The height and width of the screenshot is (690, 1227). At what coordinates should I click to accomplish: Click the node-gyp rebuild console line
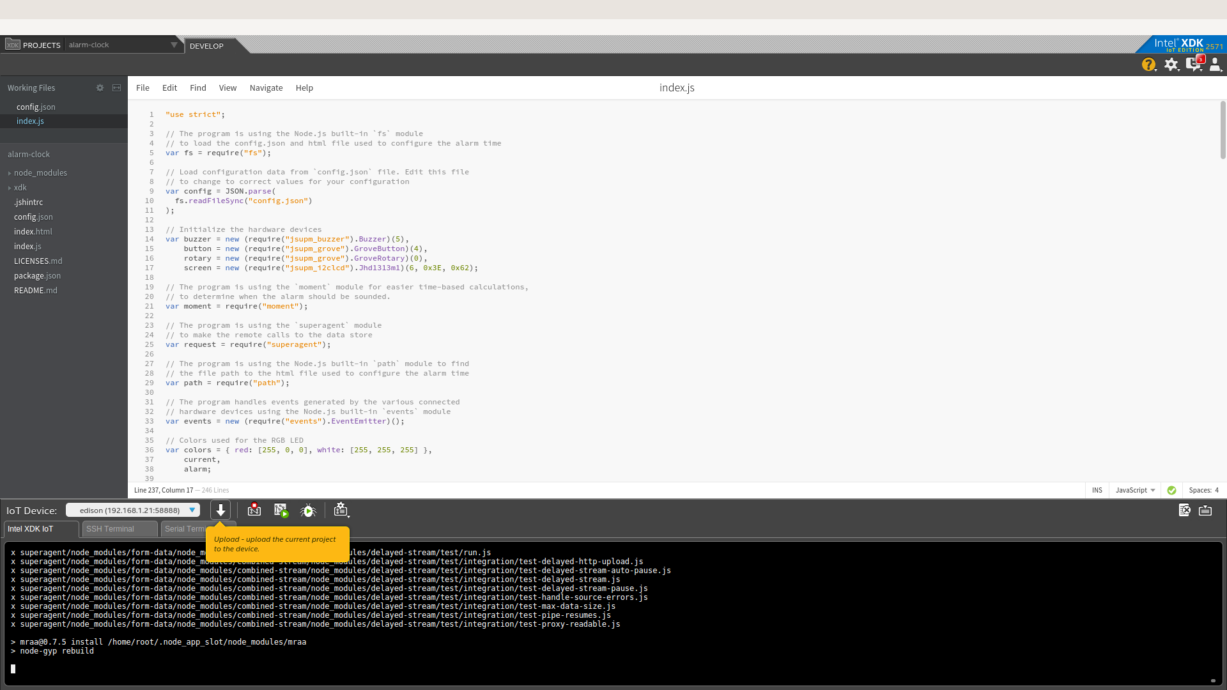(52, 651)
